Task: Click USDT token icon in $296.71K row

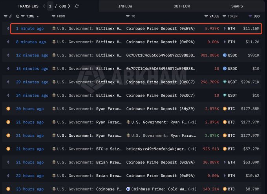Action: click(225, 82)
